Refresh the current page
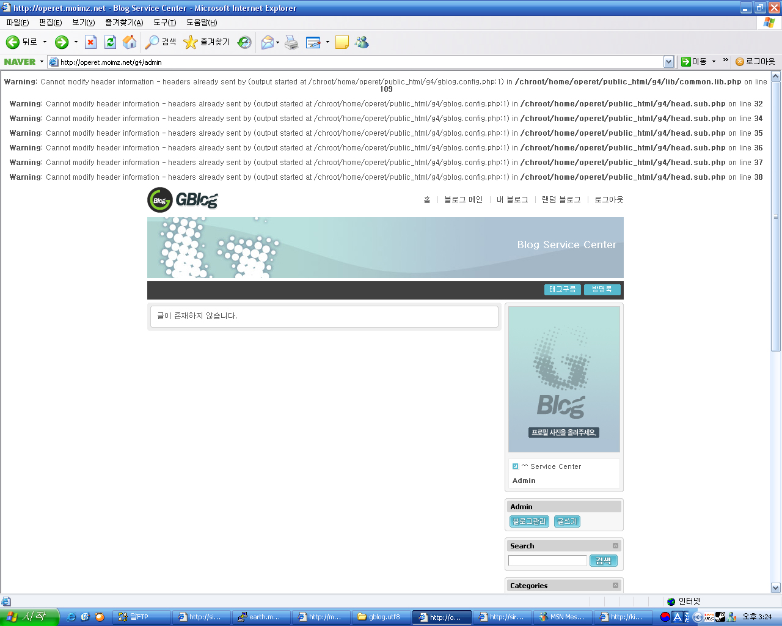The width and height of the screenshot is (782, 626). click(110, 42)
